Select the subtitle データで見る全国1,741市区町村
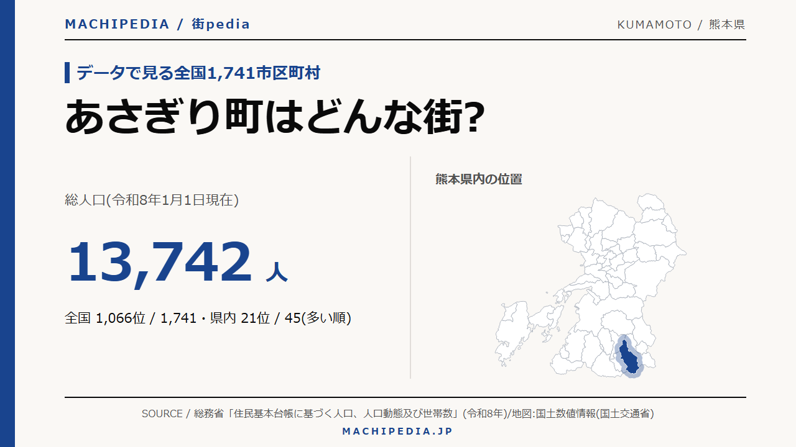796x447 pixels. 198,73
